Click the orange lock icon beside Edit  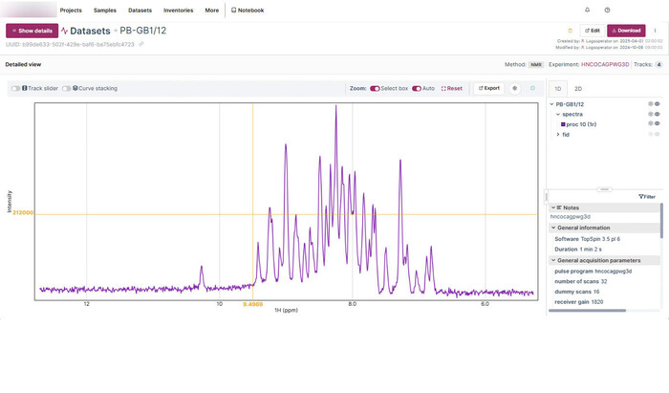[571, 31]
